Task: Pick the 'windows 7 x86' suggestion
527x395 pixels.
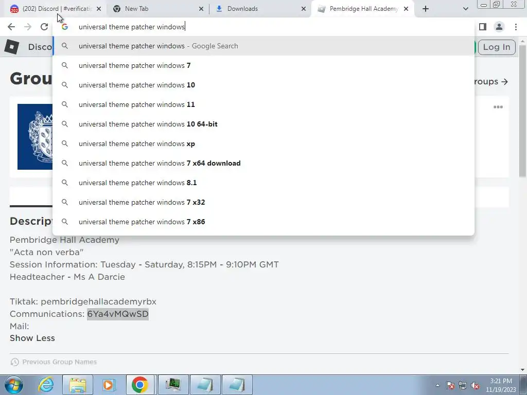Action: 264,222
